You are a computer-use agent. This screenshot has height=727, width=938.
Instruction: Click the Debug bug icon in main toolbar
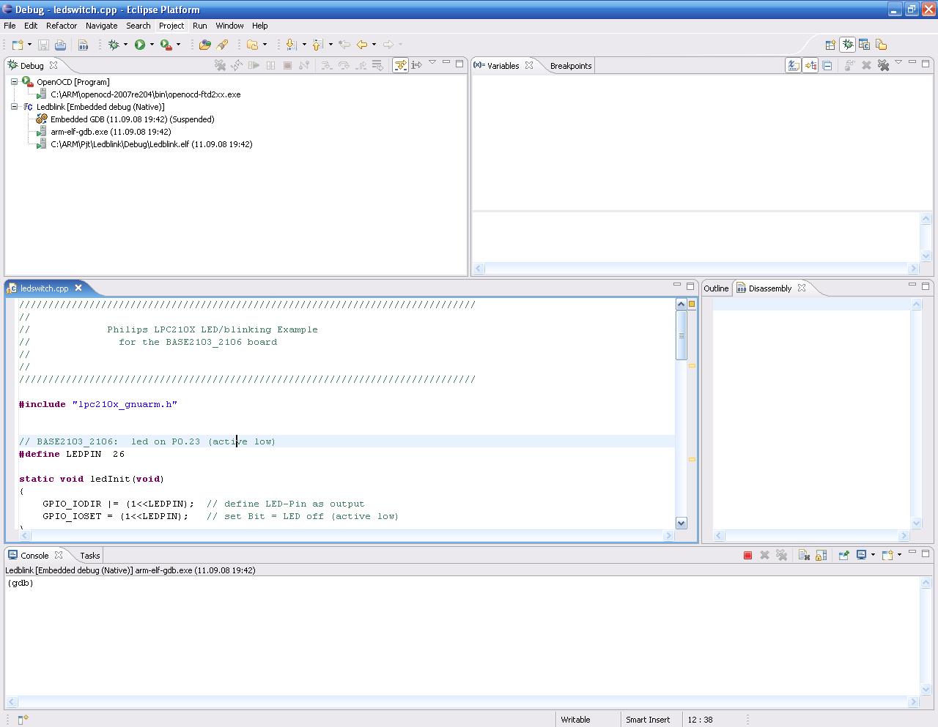(x=114, y=45)
